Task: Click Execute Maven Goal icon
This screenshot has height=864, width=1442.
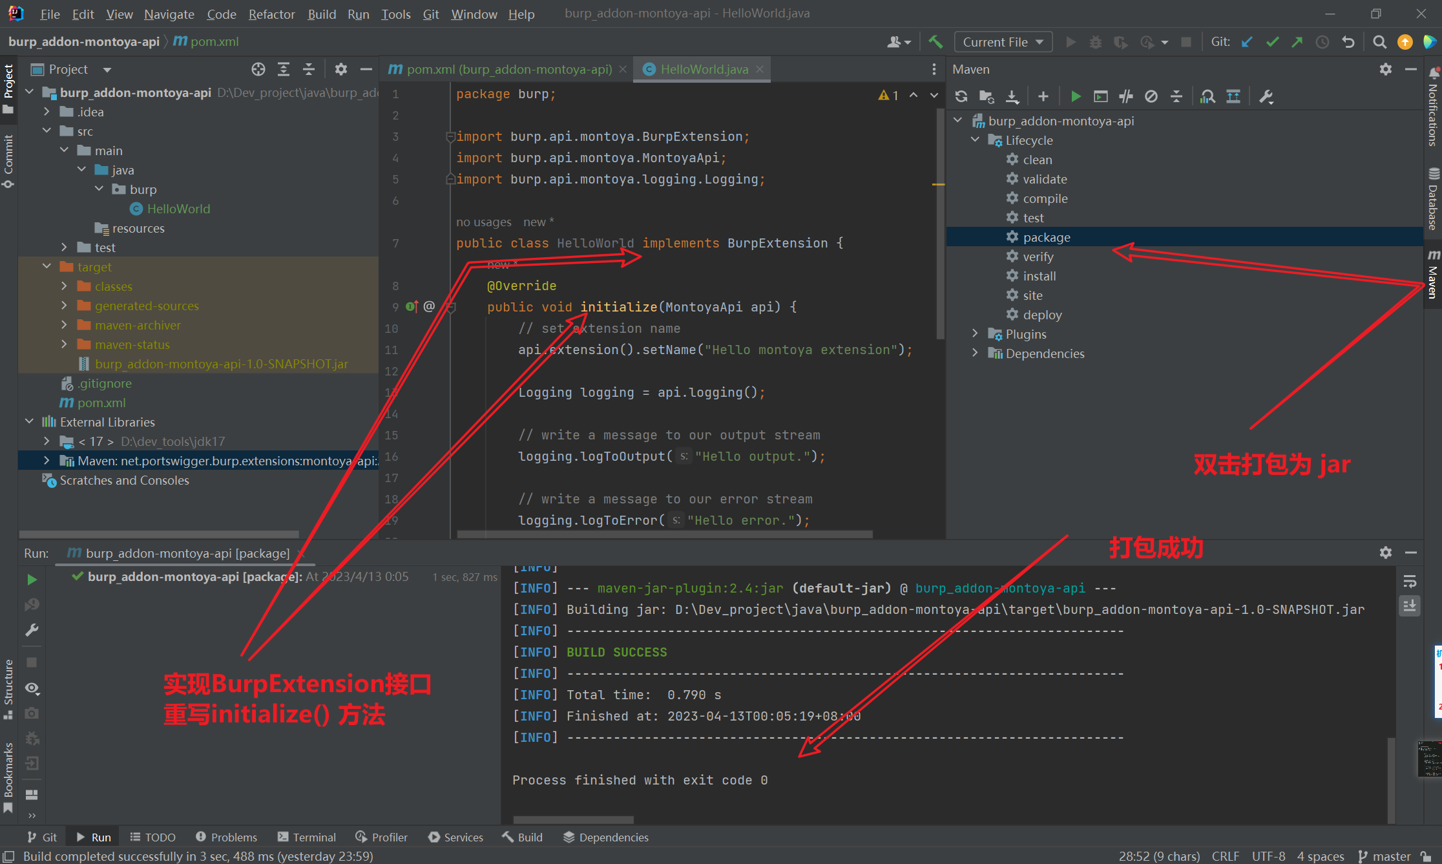Action: 1100,96
